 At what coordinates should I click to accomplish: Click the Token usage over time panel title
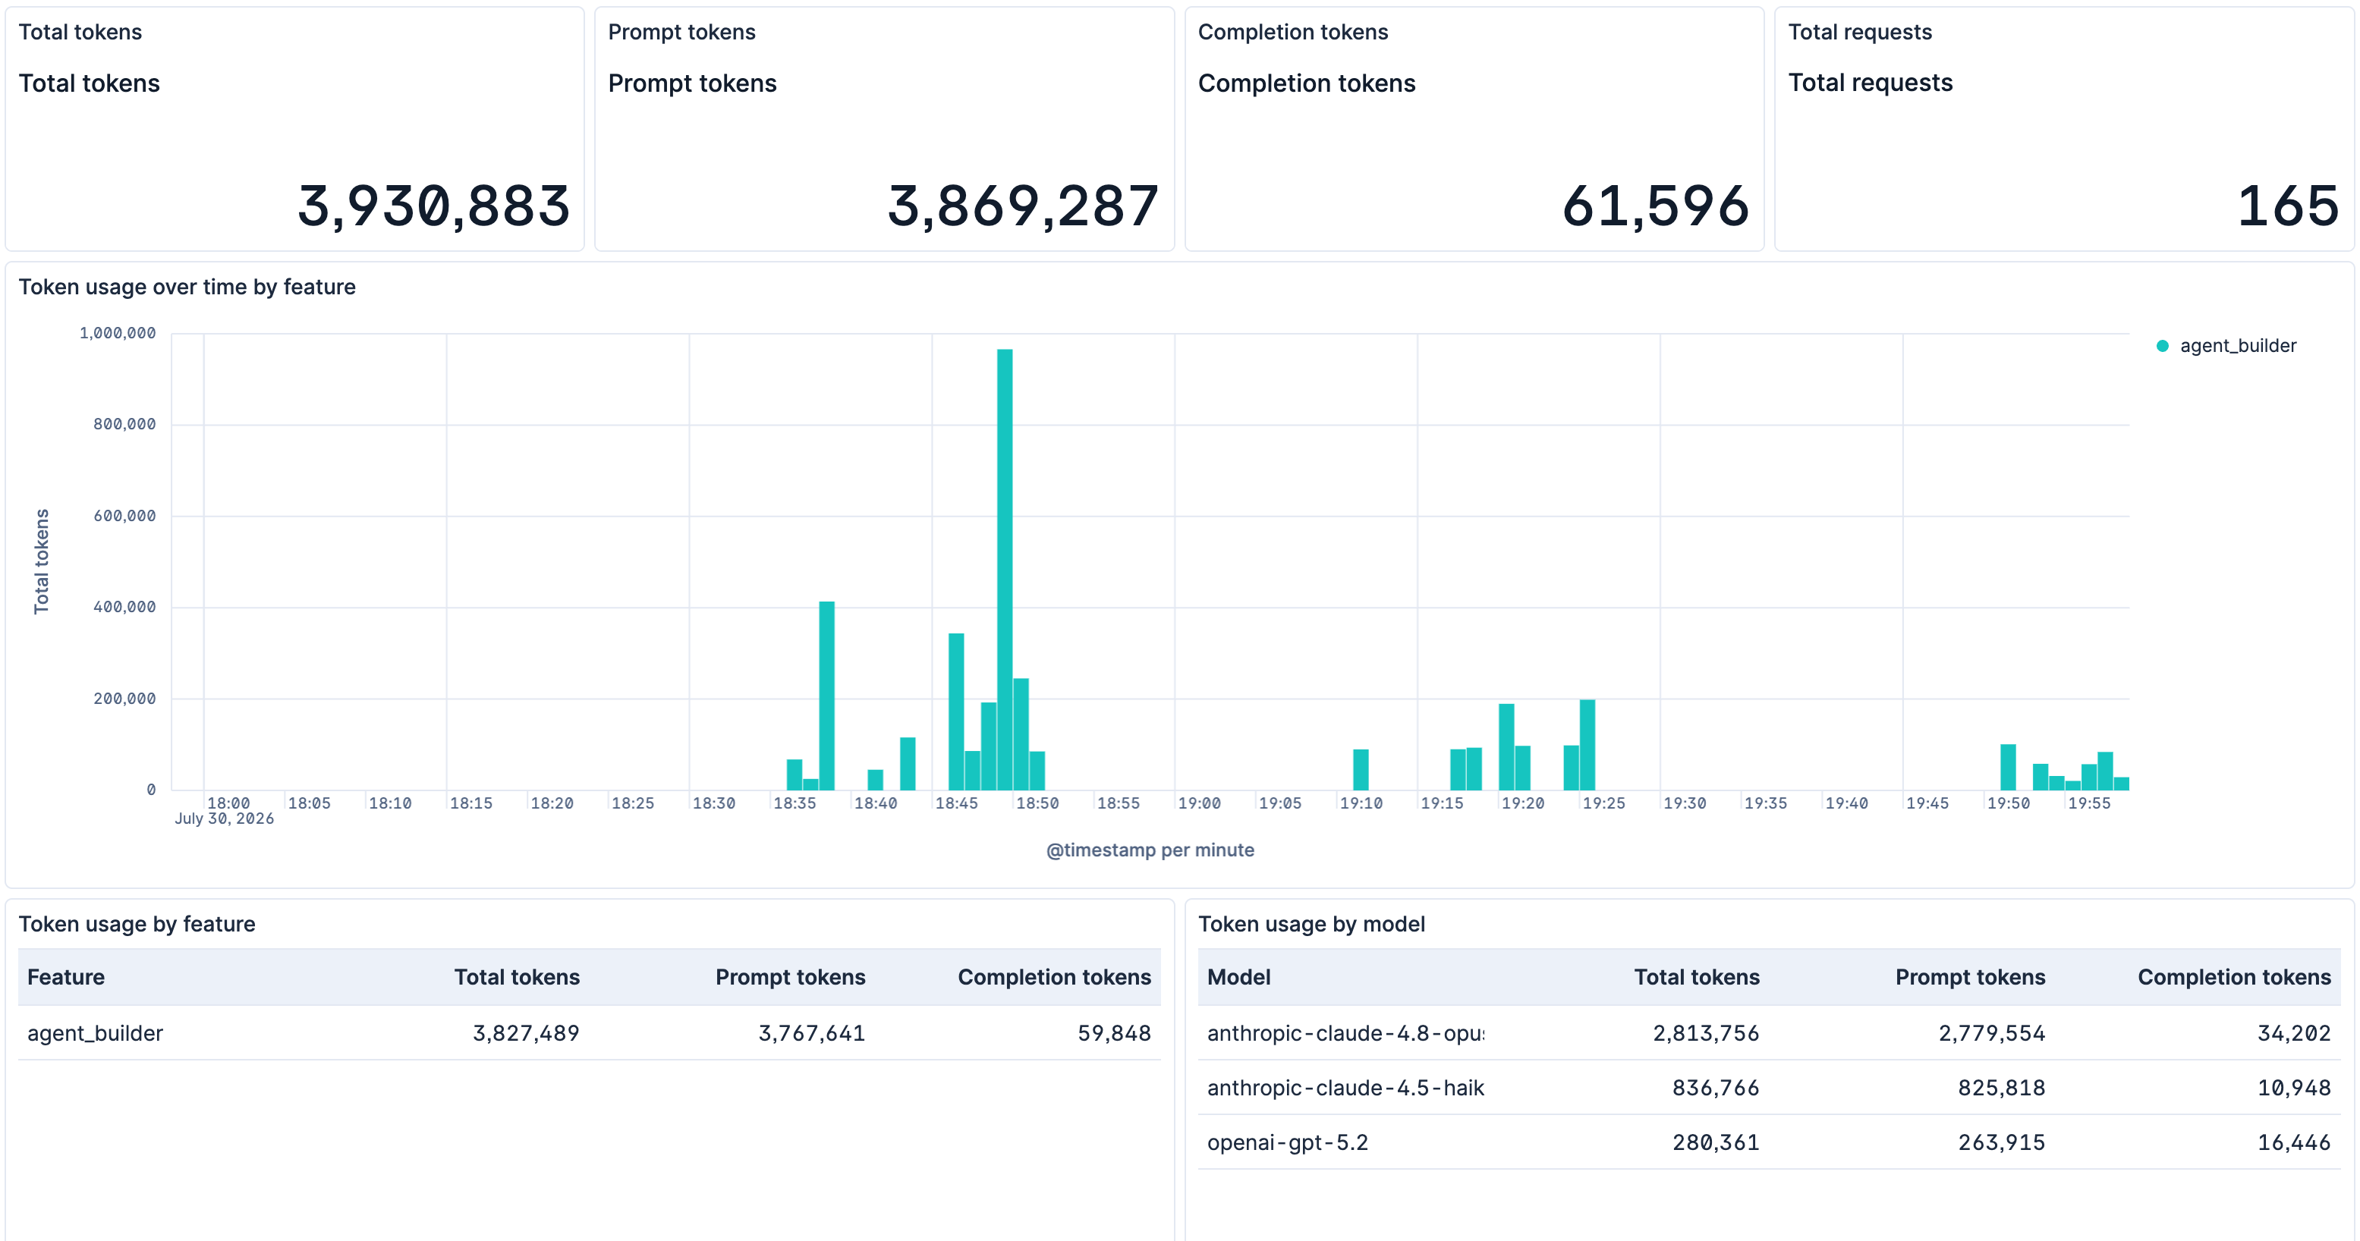[x=187, y=287]
